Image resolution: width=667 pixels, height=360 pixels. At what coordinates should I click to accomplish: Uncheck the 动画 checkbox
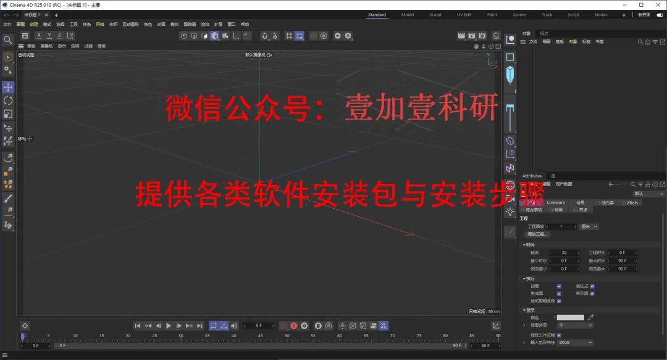point(559,287)
